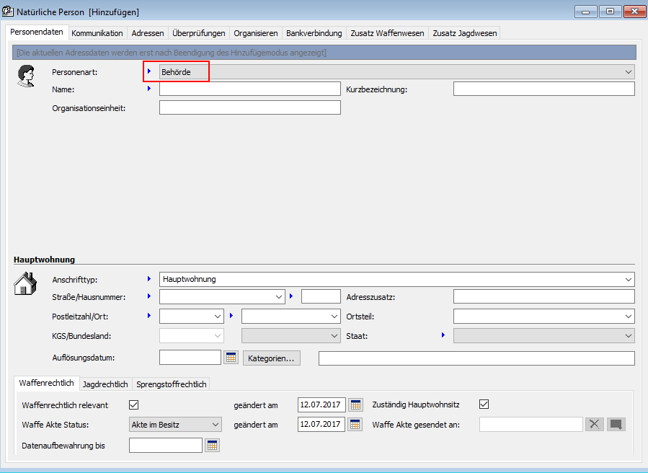Expand the Personenart dropdown
The image size is (648, 473).
pyautogui.click(x=629, y=72)
